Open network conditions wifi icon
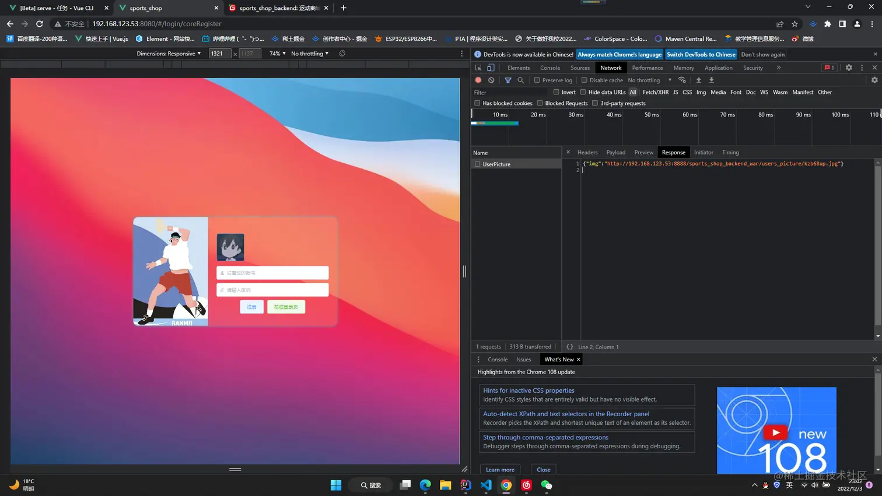This screenshot has width=882, height=496. [x=682, y=80]
